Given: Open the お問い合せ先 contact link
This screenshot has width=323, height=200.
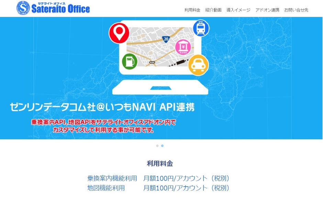Looking at the screenshot, I should pos(296,10).
